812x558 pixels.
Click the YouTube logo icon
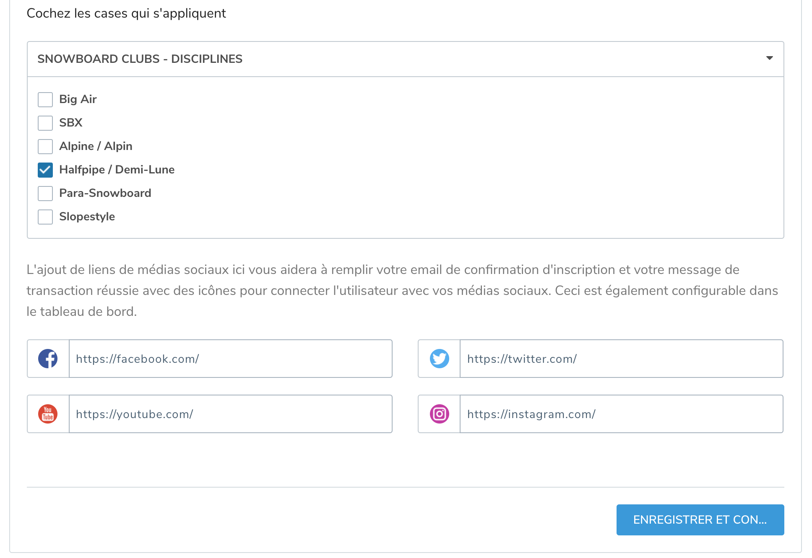pos(48,414)
